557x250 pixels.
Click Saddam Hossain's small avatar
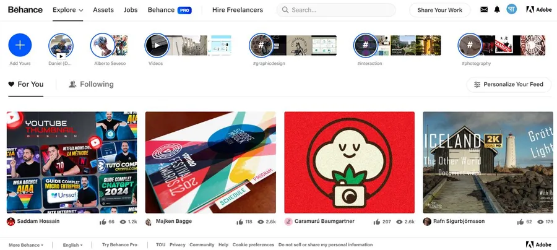(11, 222)
